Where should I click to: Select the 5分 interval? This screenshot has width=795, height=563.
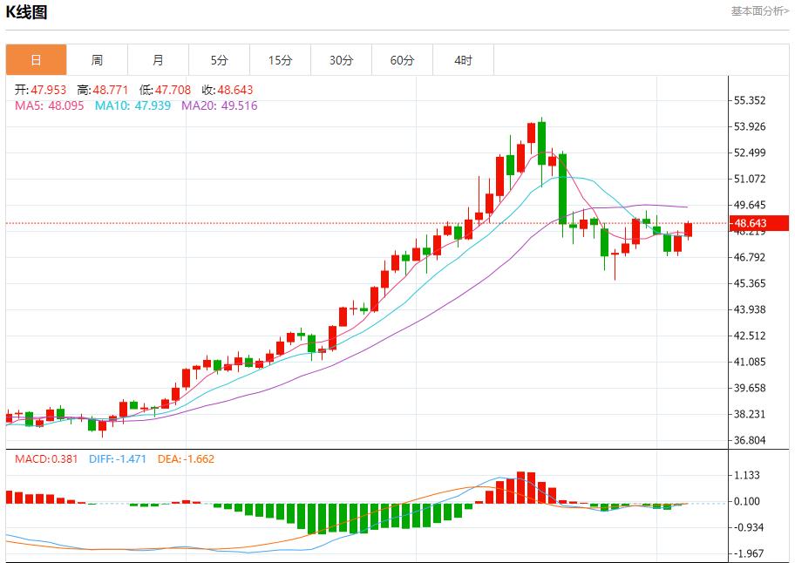point(219,59)
